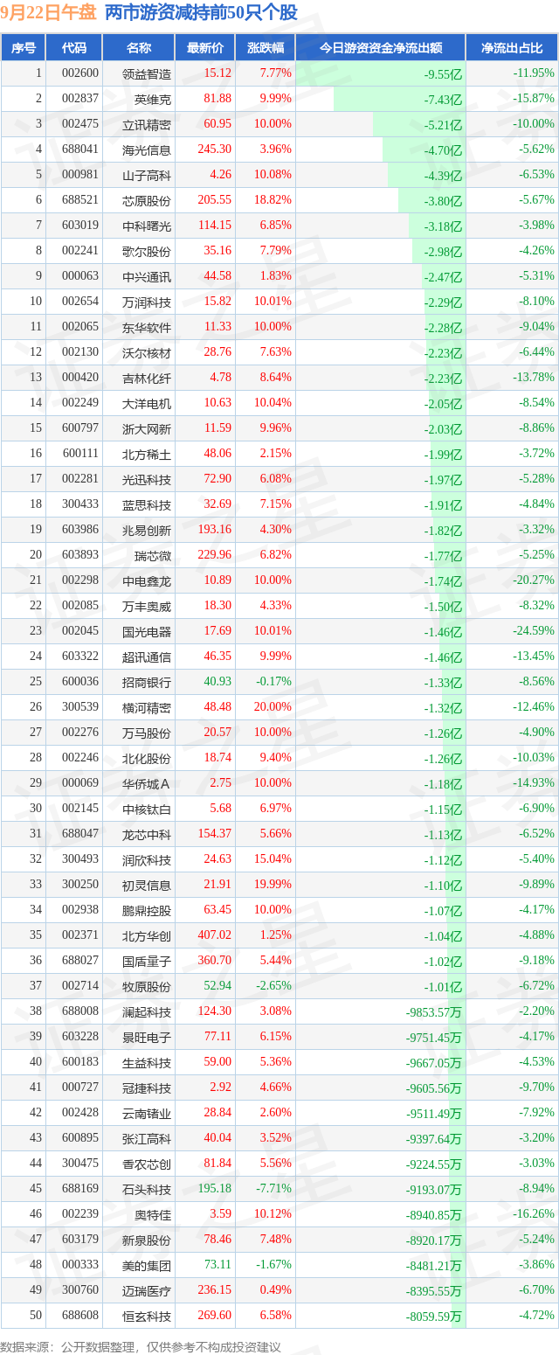Click -24.59% ratio for 国光电器
The width and height of the screenshot is (559, 1355).
click(534, 631)
